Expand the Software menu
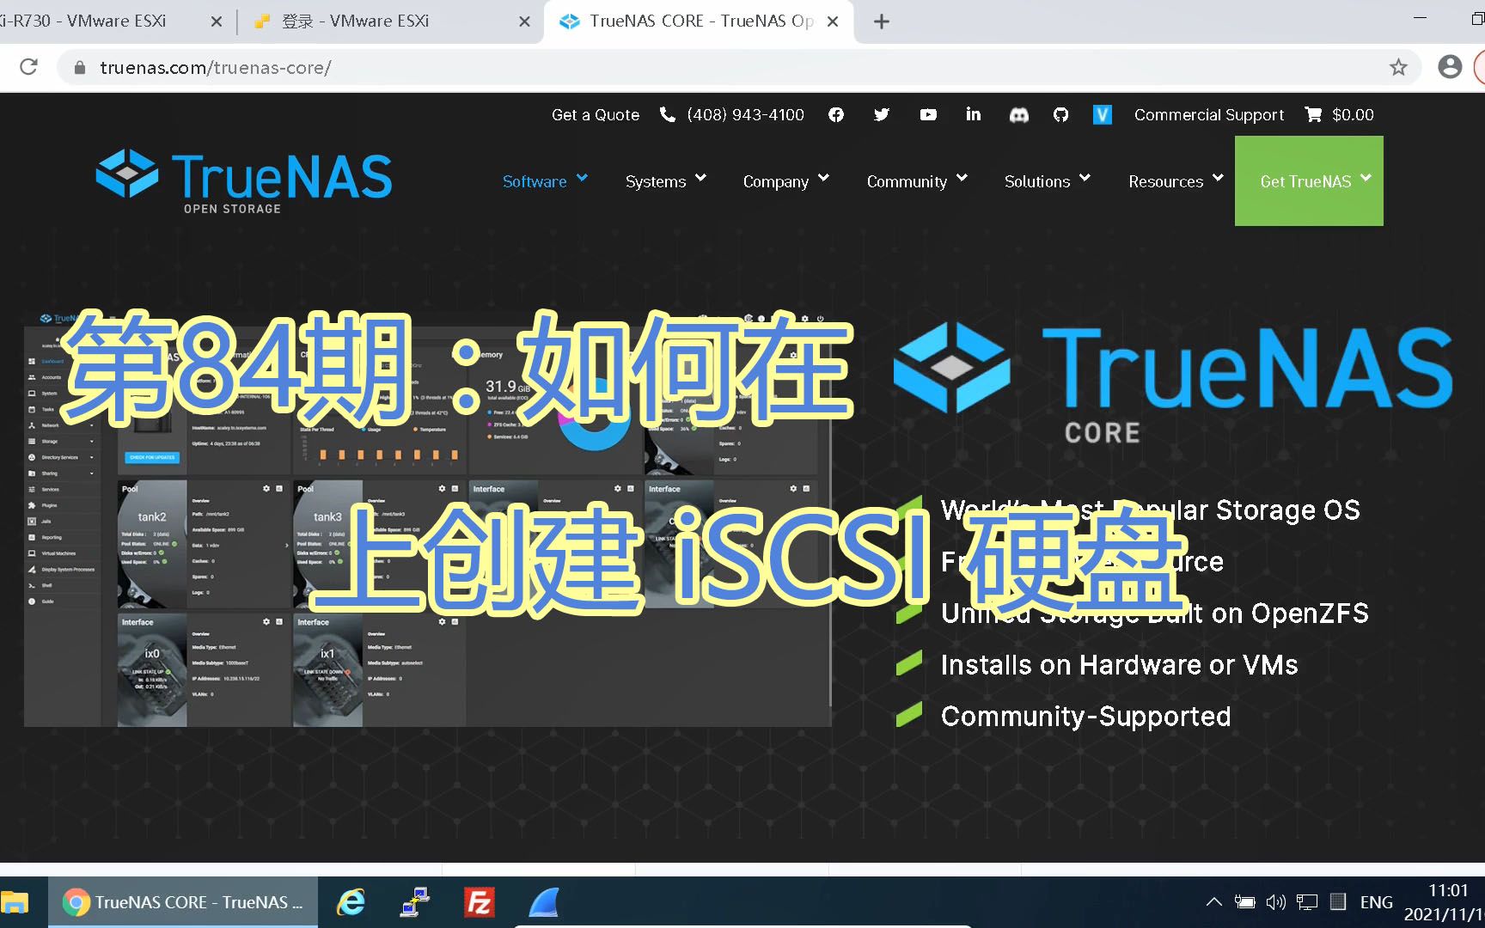 [545, 181]
